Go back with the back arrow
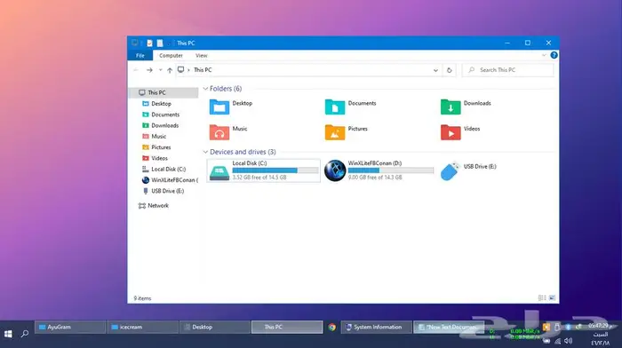 click(136, 70)
